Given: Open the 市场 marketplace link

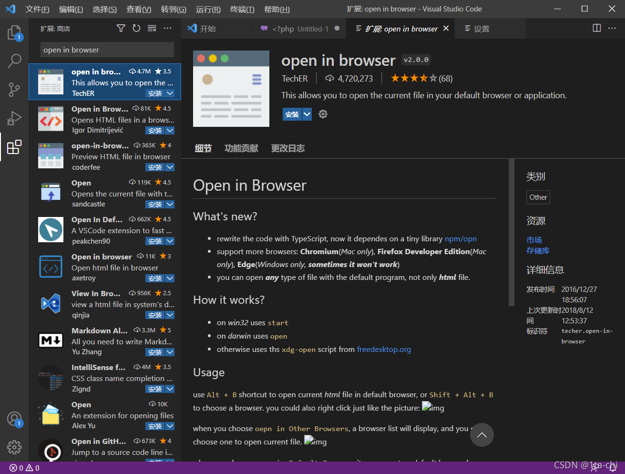Looking at the screenshot, I should tap(534, 239).
